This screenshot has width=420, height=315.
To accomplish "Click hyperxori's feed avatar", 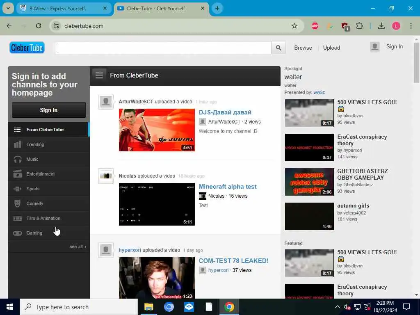I will tap(106, 250).
